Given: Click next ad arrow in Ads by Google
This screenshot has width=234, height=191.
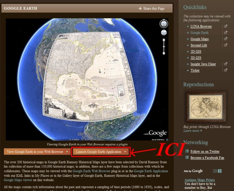Looking at the screenshot, I should (x=220, y=171).
